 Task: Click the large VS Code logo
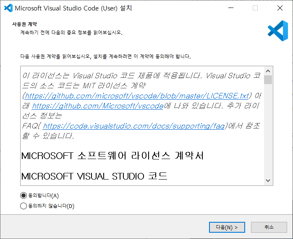pos(277,31)
